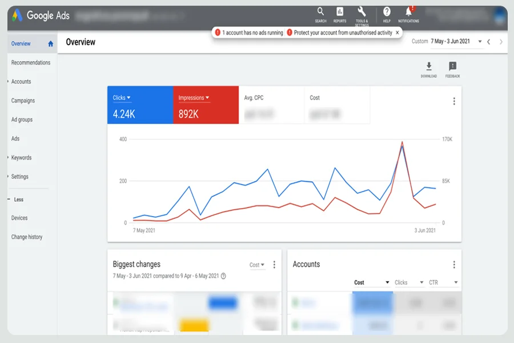Open the Cost dropdown in Biggest changes
The height and width of the screenshot is (343, 514).
click(x=256, y=265)
